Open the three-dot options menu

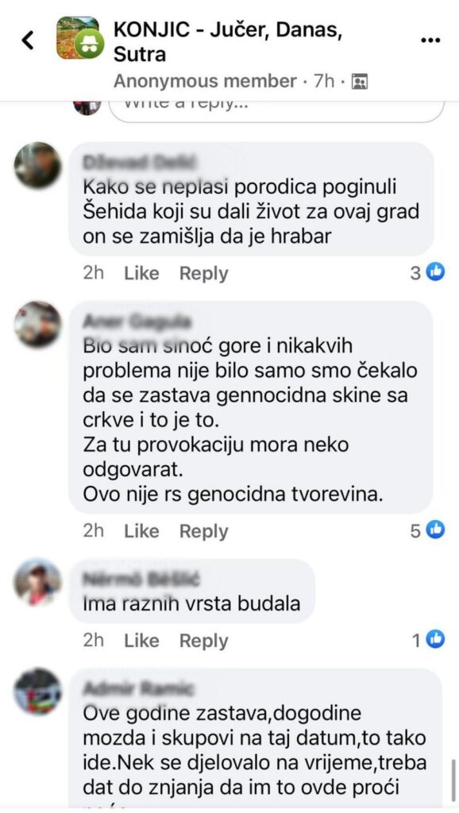[x=430, y=40]
